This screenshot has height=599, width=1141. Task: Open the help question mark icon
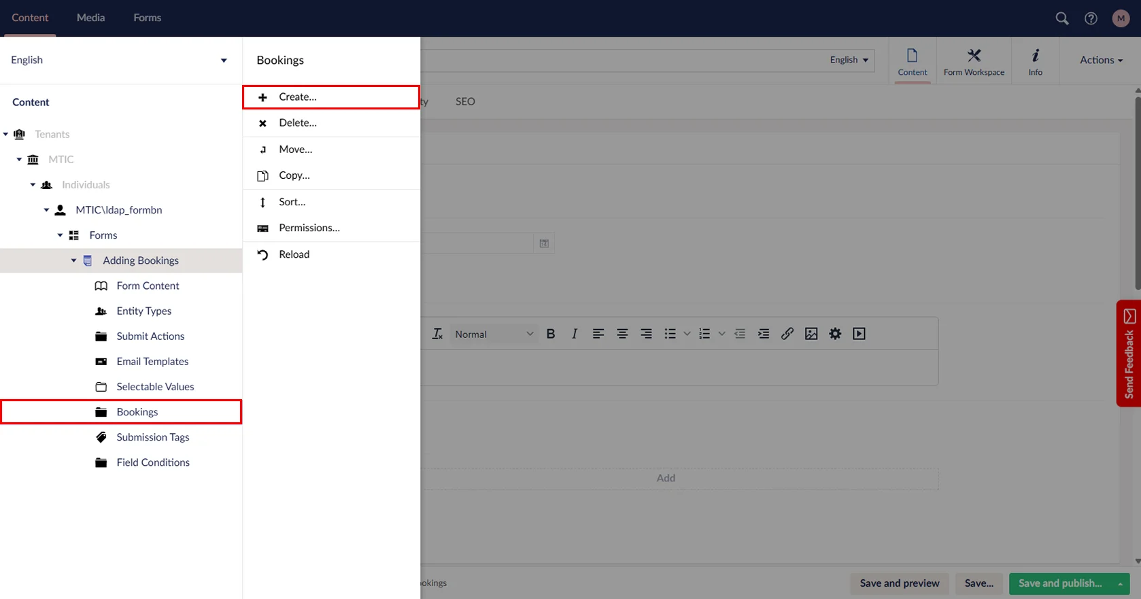tap(1091, 18)
